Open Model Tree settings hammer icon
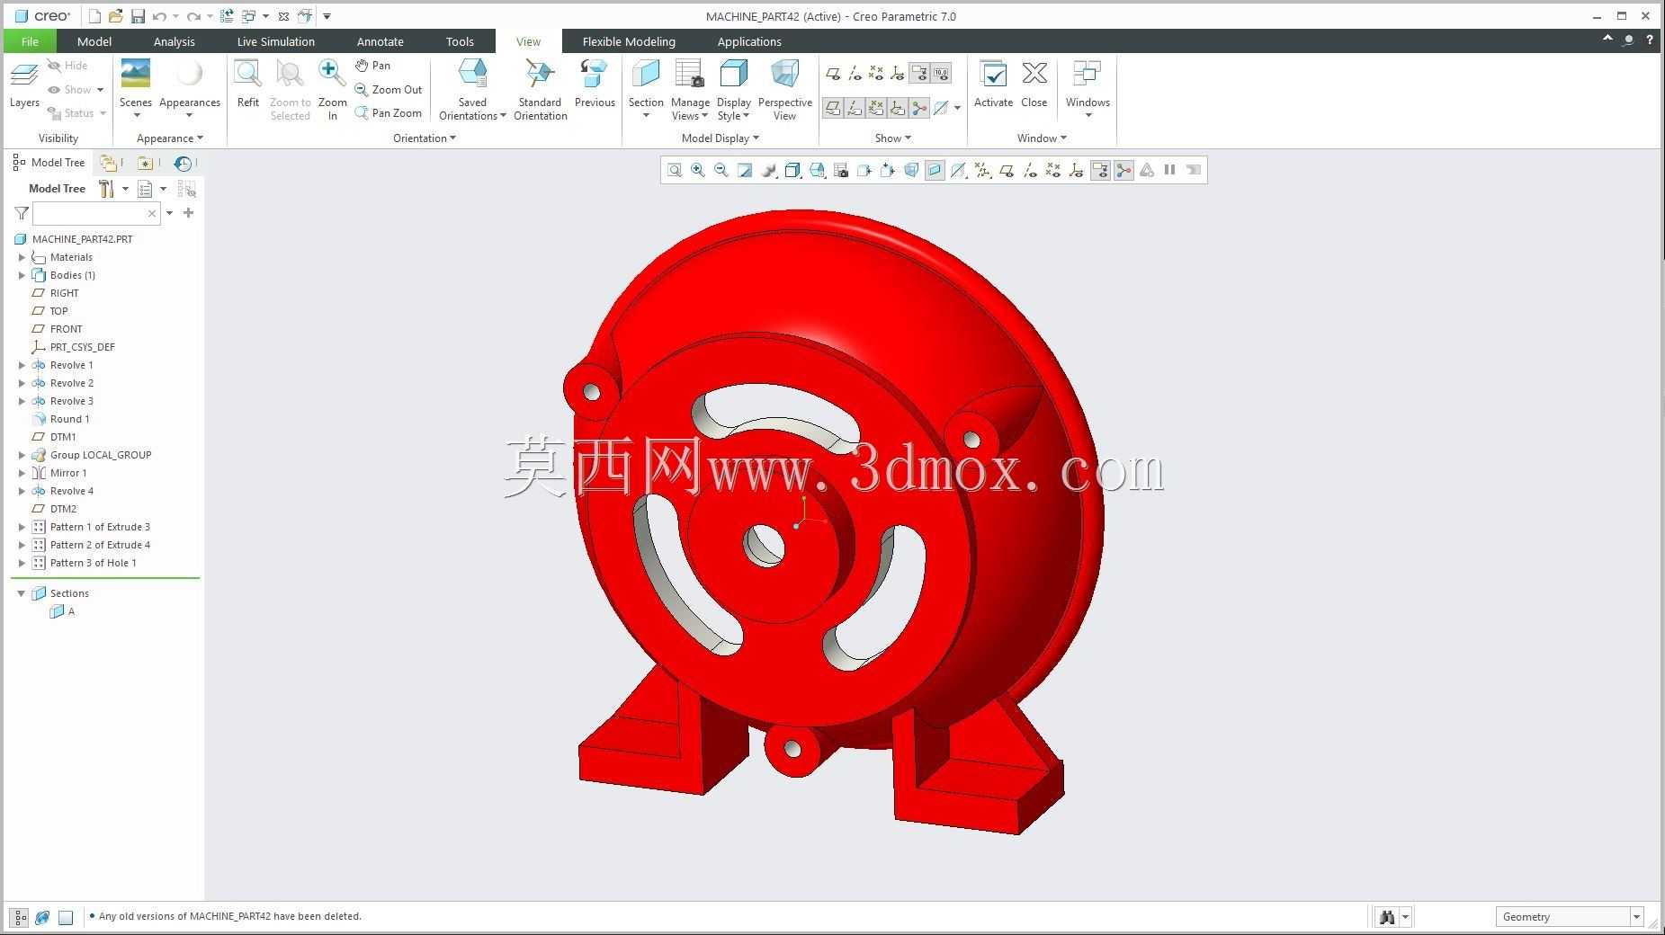This screenshot has height=935, width=1665. (x=106, y=189)
